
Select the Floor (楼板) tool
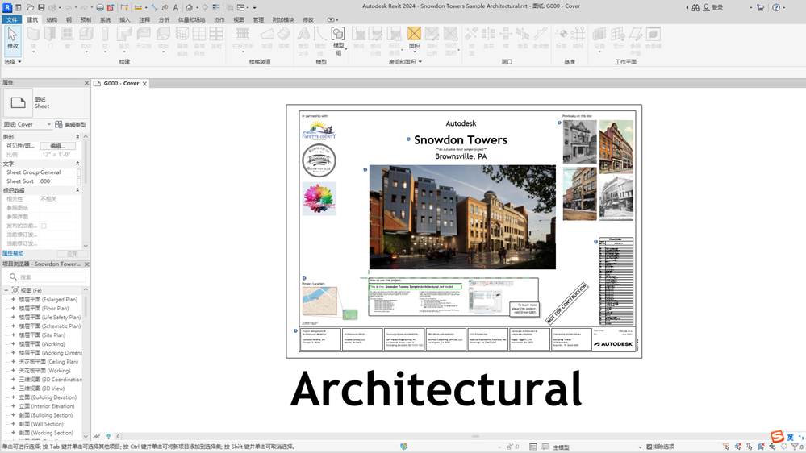tap(163, 39)
